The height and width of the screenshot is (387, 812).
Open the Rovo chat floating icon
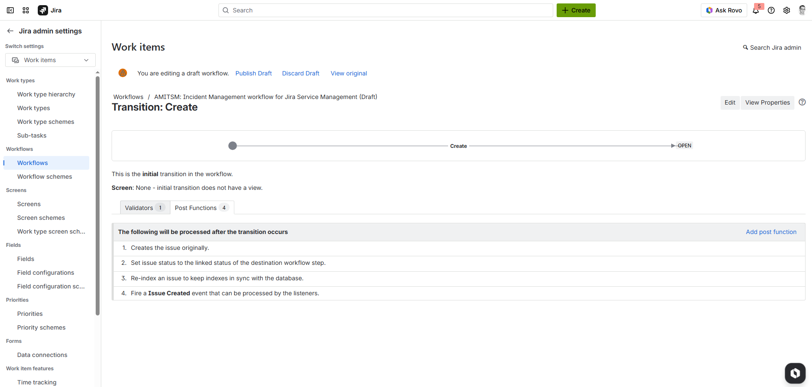[x=795, y=373]
